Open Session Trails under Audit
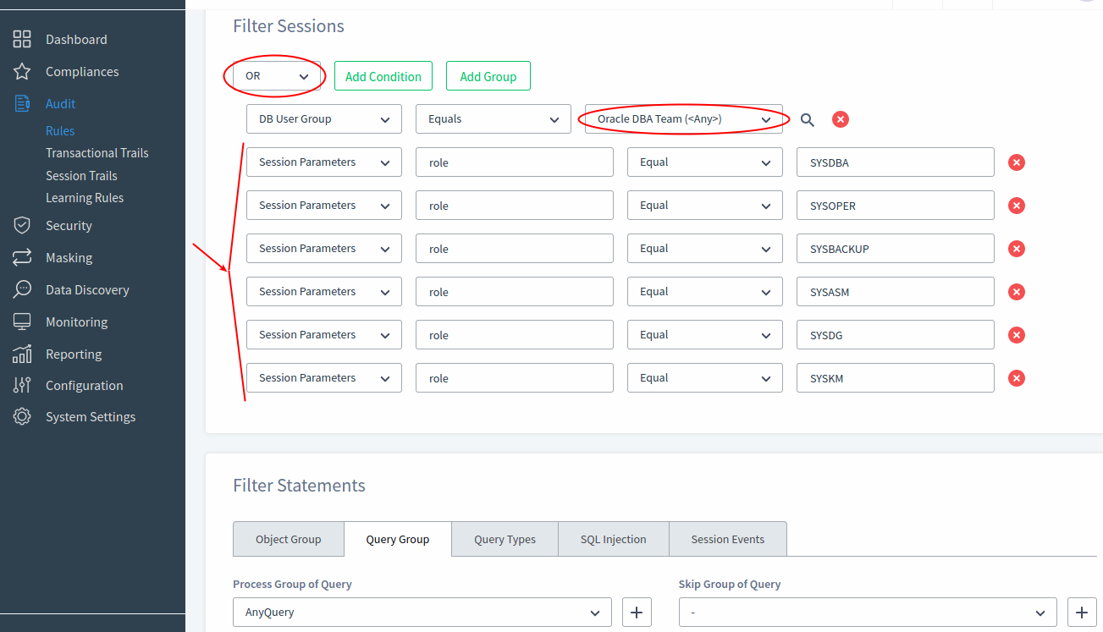Viewport: 1103px width, 632px height. coord(81,175)
